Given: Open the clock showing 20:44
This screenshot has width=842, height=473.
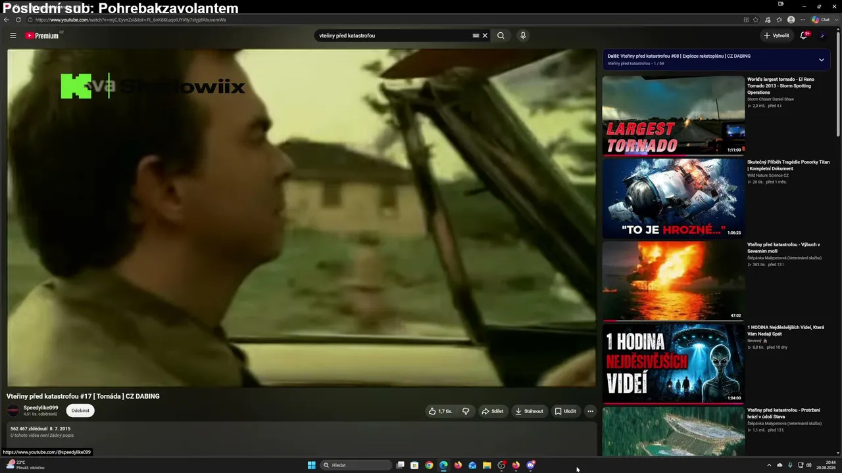Looking at the screenshot, I should [827, 465].
